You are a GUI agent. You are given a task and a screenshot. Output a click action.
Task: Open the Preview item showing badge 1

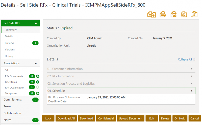[x=9, y=43]
